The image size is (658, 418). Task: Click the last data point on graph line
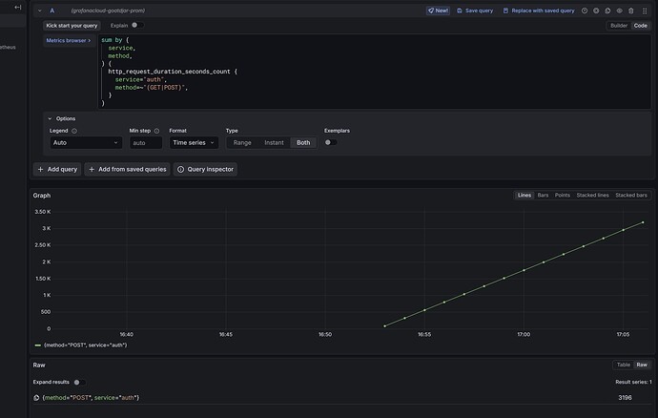point(643,222)
